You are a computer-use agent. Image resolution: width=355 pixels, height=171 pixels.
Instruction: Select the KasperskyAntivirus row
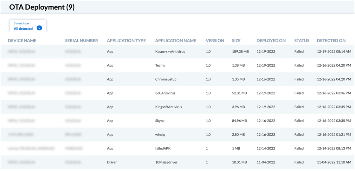click(170, 52)
